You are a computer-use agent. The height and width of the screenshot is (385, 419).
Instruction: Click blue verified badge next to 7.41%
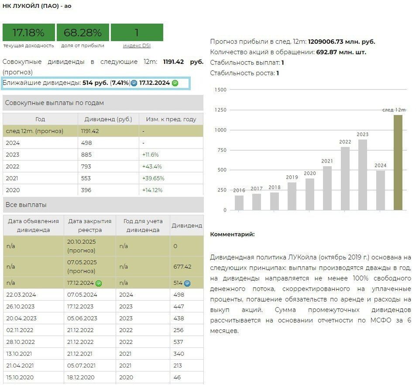134,83
